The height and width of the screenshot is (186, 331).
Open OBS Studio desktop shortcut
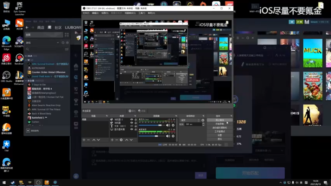tap(6, 77)
